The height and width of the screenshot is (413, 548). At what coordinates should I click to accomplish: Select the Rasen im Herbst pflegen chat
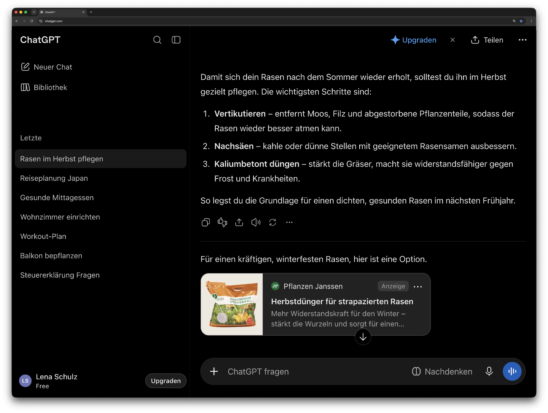coord(100,159)
